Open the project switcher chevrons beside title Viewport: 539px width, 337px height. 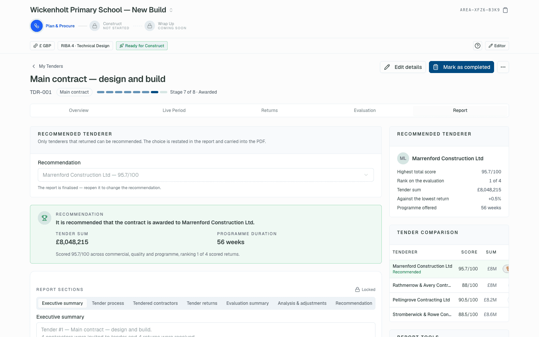coord(171,10)
